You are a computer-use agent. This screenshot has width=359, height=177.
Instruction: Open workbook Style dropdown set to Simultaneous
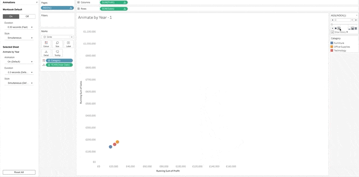19,38
